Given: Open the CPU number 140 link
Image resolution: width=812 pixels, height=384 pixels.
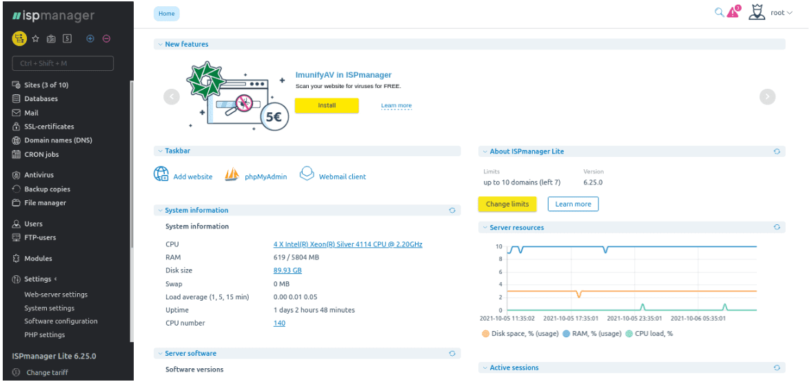Looking at the screenshot, I should pos(279,323).
